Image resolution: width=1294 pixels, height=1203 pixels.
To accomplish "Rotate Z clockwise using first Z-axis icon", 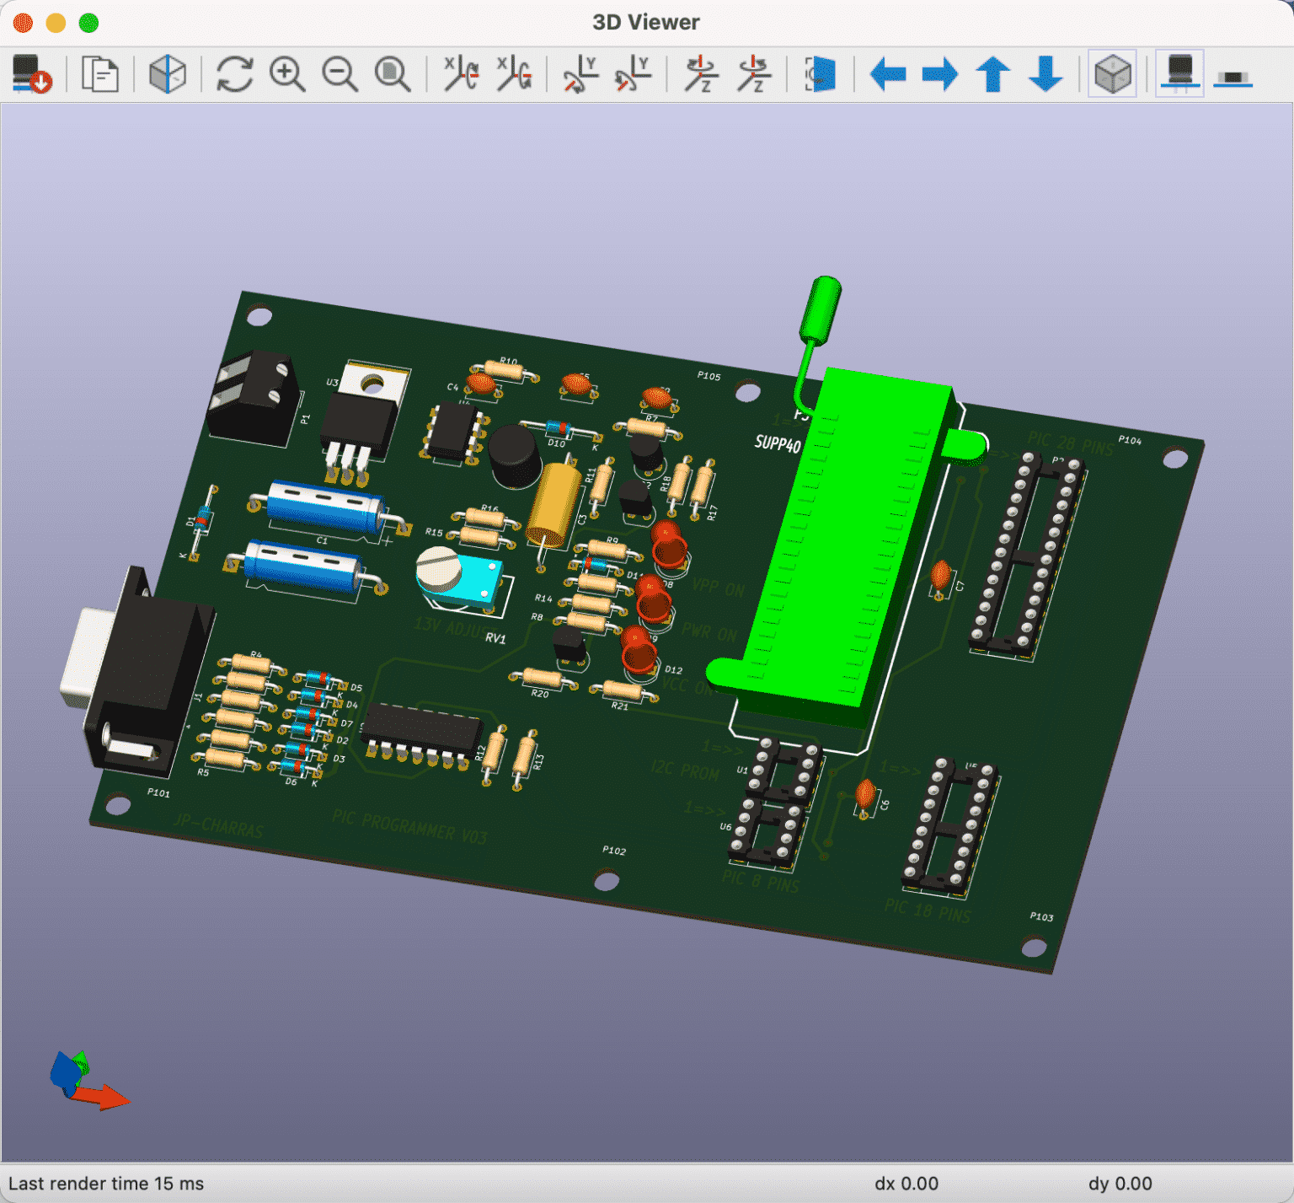I will coord(700,74).
